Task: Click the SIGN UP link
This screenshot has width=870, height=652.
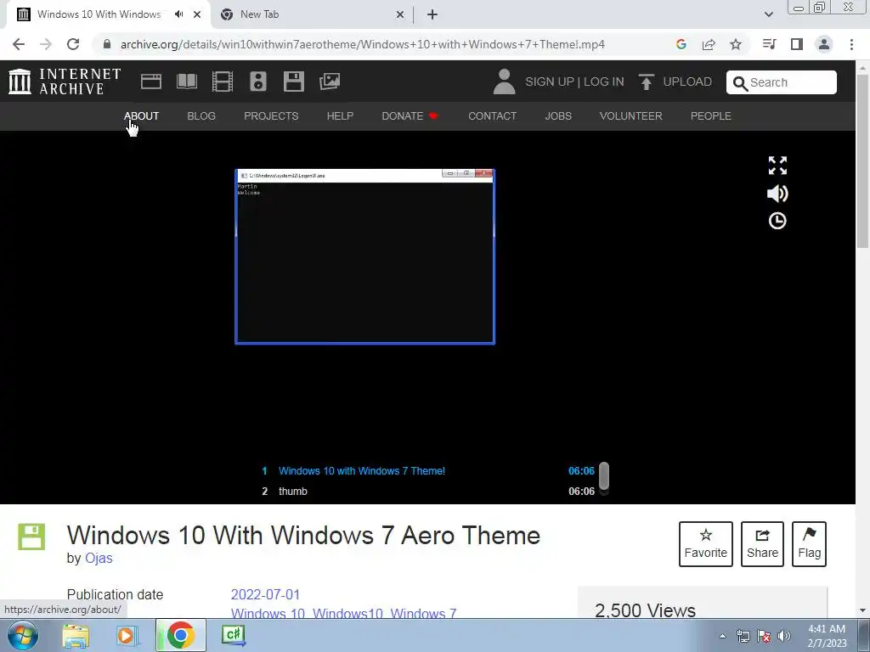Action: point(550,81)
